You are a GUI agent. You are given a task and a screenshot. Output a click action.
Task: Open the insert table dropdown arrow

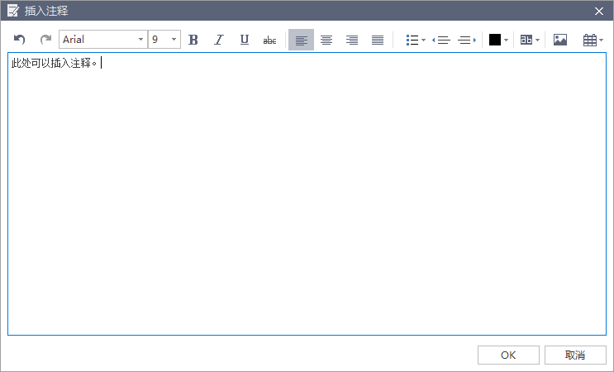click(x=601, y=40)
